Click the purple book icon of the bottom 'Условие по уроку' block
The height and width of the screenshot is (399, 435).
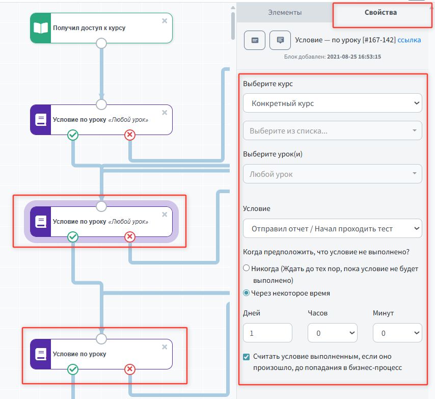41,354
